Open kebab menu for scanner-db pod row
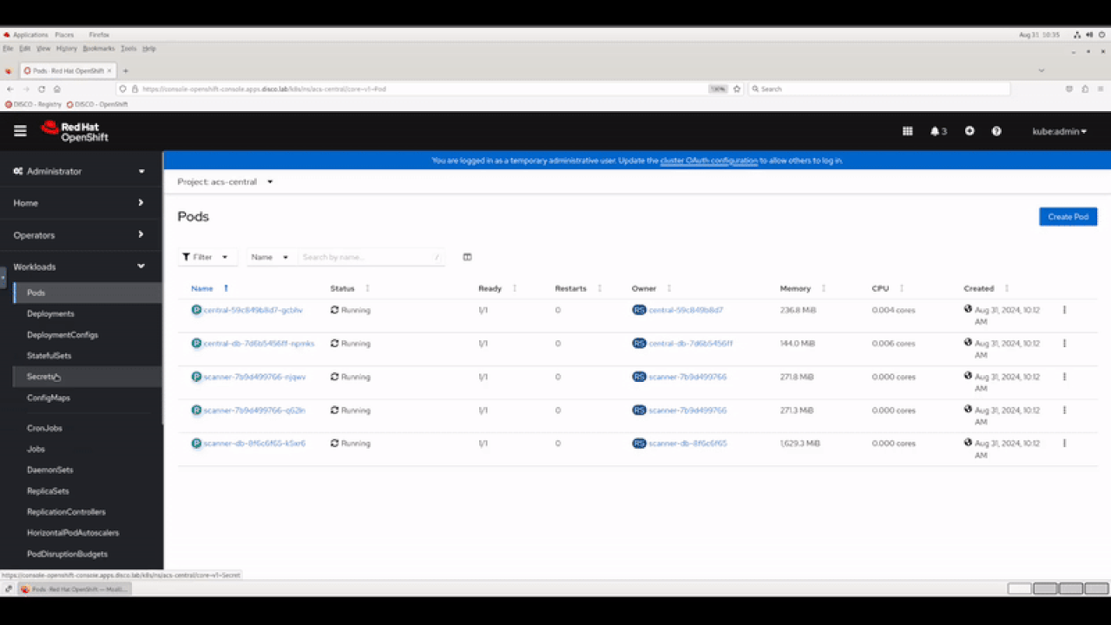Viewport: 1111px width, 625px height. (x=1064, y=444)
